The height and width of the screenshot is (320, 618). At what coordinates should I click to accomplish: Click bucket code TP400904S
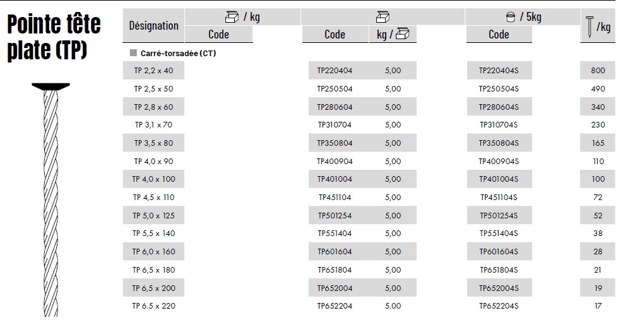coord(499,162)
